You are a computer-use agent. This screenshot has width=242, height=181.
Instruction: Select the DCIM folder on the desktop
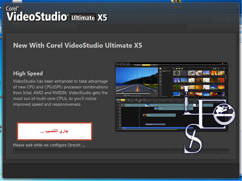tap(177, 5)
